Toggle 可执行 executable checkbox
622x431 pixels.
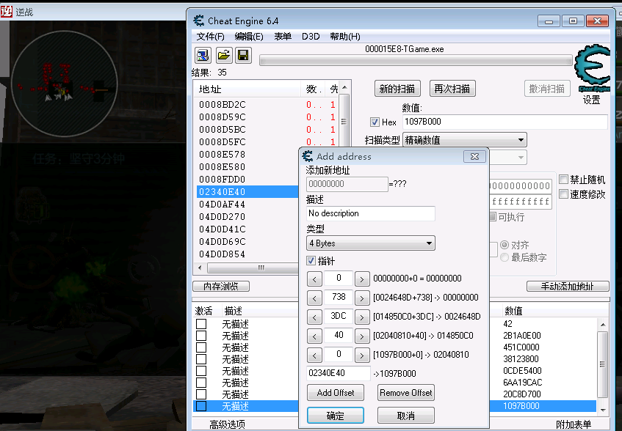[493, 216]
